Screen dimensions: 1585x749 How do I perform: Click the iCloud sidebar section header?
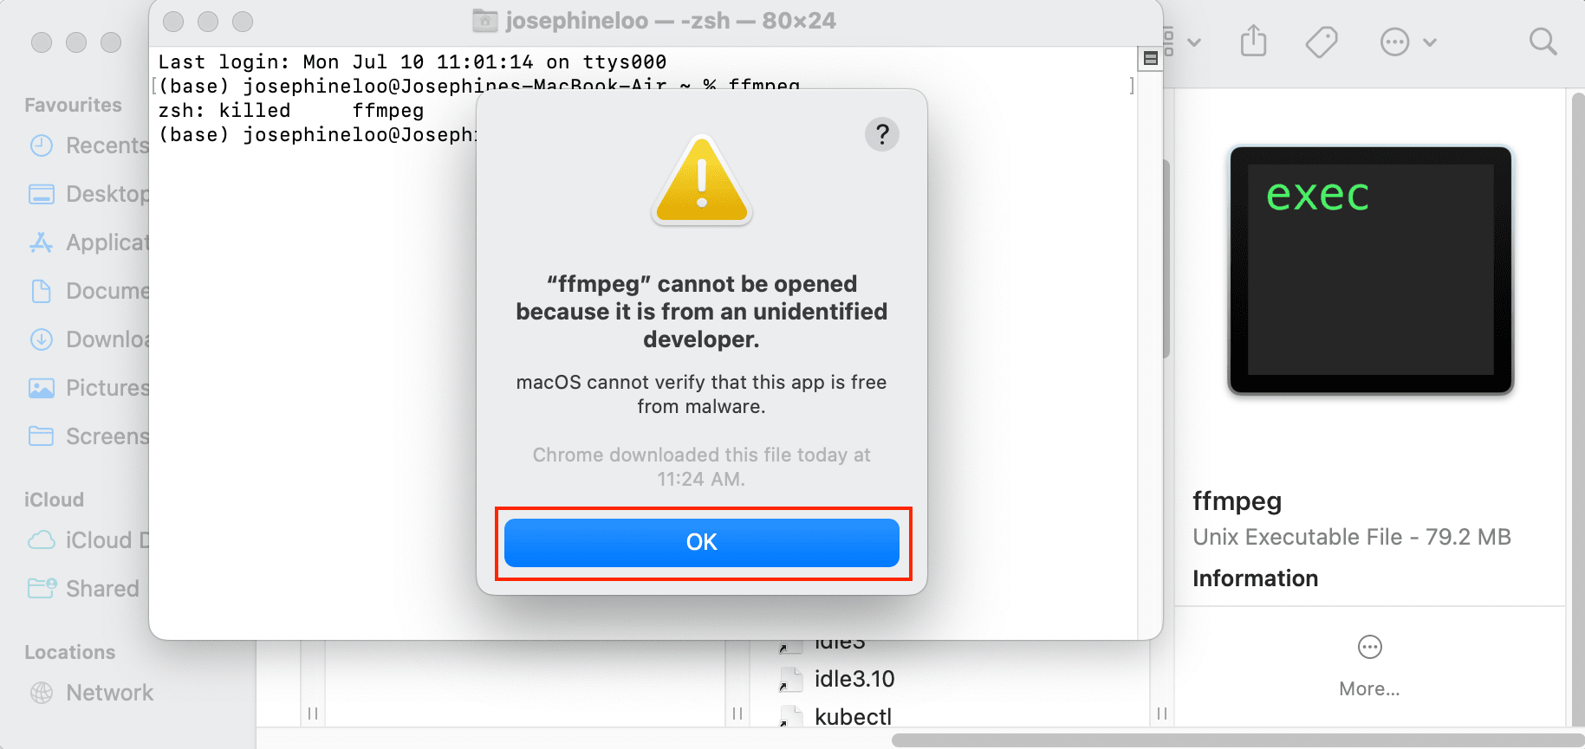tap(54, 500)
